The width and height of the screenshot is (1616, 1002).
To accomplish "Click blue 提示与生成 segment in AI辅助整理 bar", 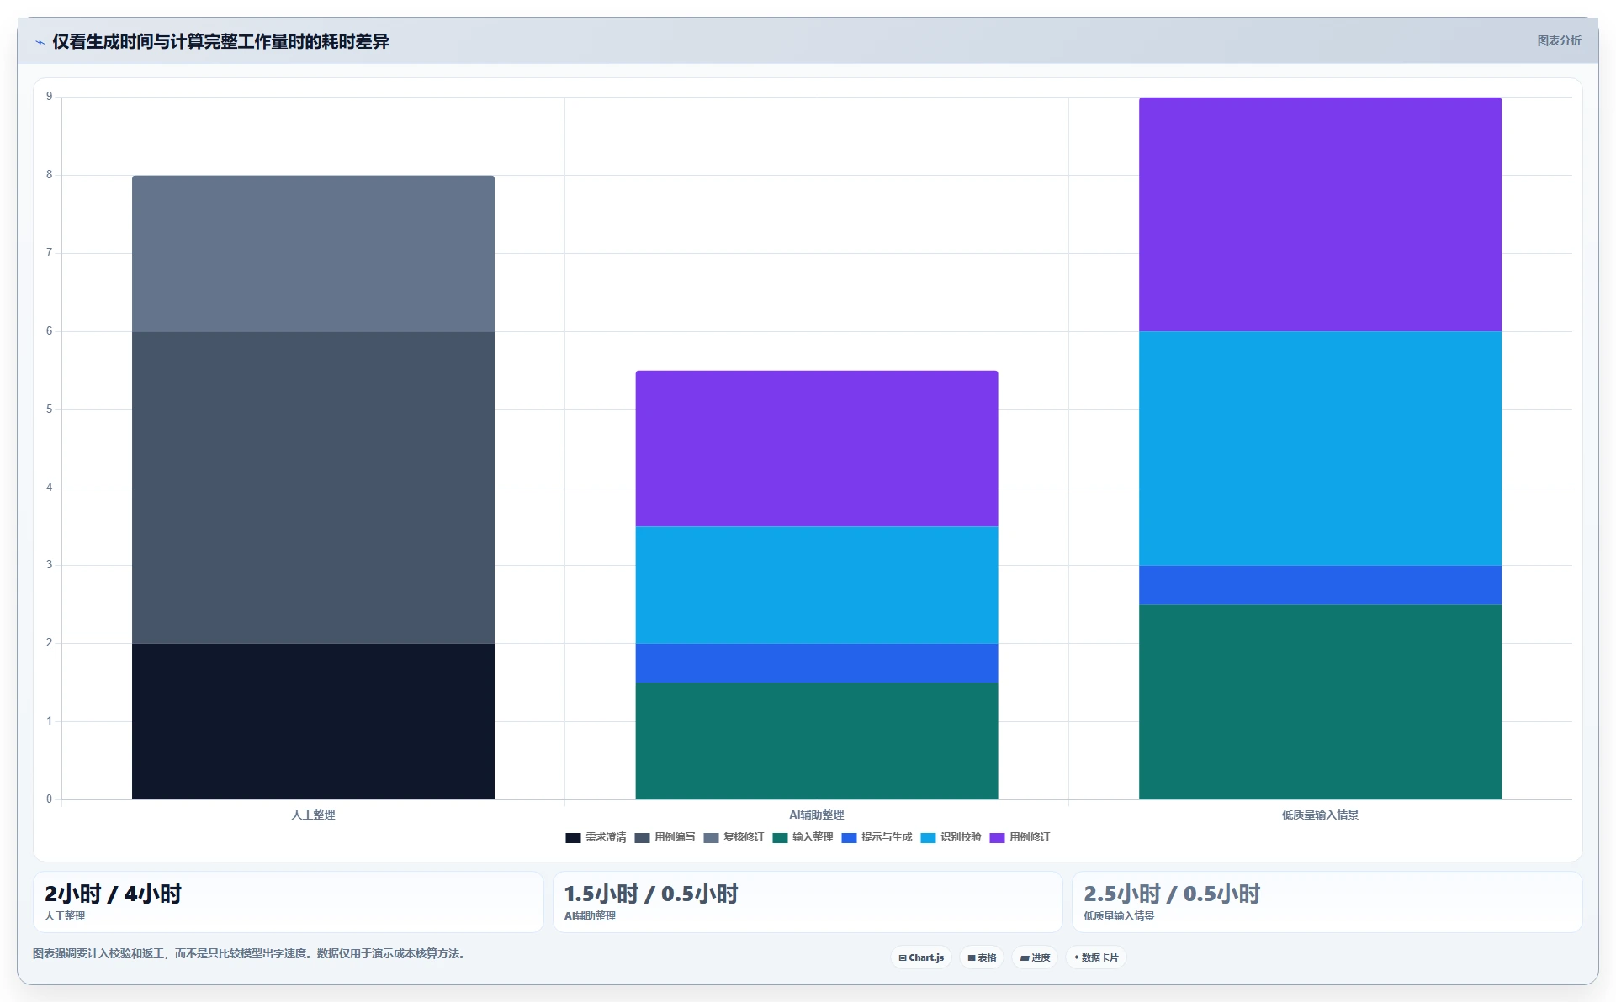I will pos(816,663).
